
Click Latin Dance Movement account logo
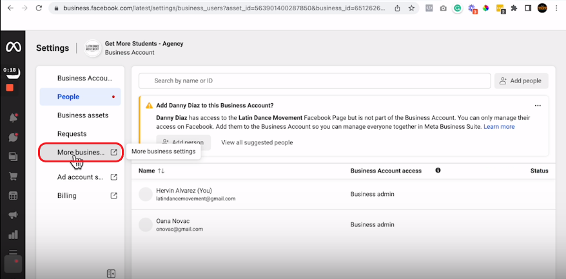tap(93, 48)
